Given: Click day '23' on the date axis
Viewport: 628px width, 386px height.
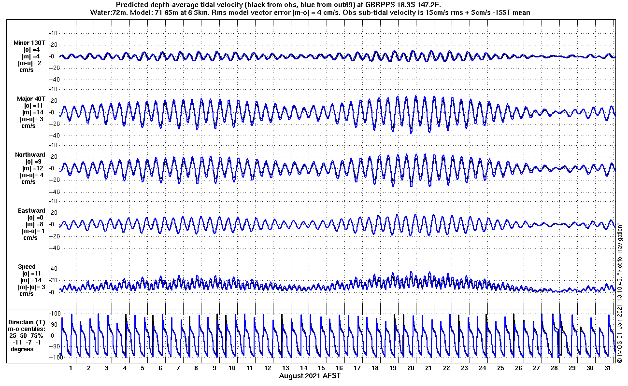Looking at the screenshot, I should 464,368.
